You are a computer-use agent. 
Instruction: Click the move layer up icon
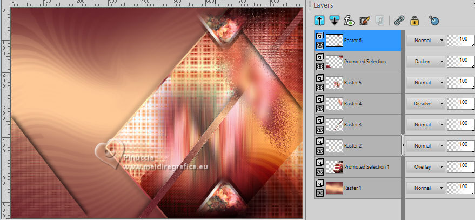click(x=320, y=21)
